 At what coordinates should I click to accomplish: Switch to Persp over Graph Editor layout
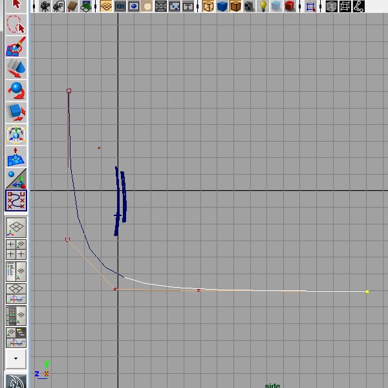pyautogui.click(x=16, y=294)
